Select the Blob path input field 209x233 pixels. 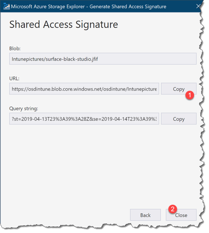(103, 58)
